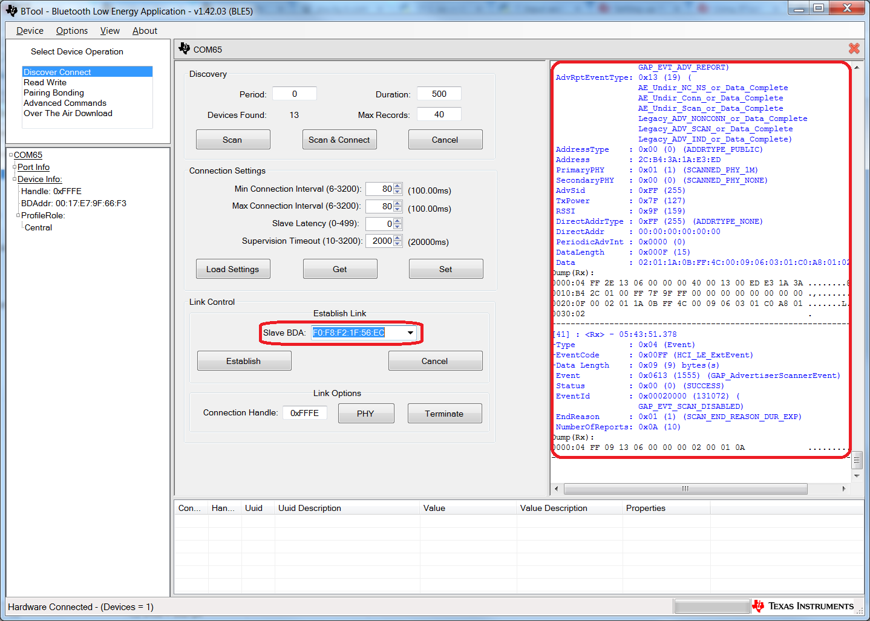Click the Texas Instruments logo
The width and height of the screenshot is (870, 621).
click(803, 606)
